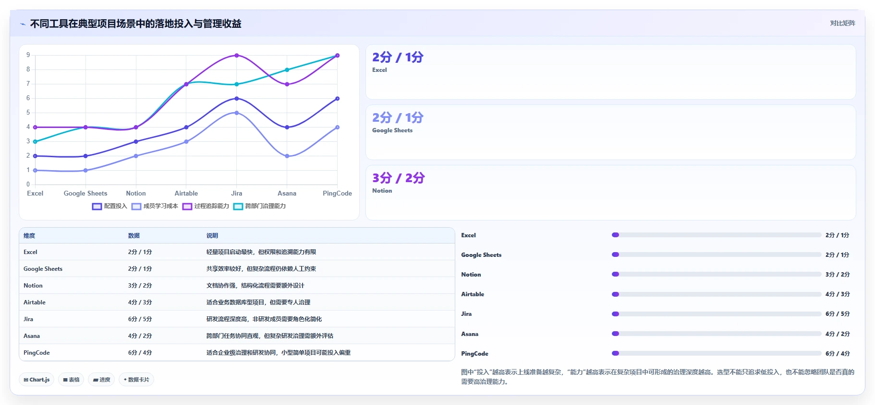This screenshot has width=875, height=405.
Task: Click the dark blue Jira data point at value 6
Action: pyautogui.click(x=236, y=99)
